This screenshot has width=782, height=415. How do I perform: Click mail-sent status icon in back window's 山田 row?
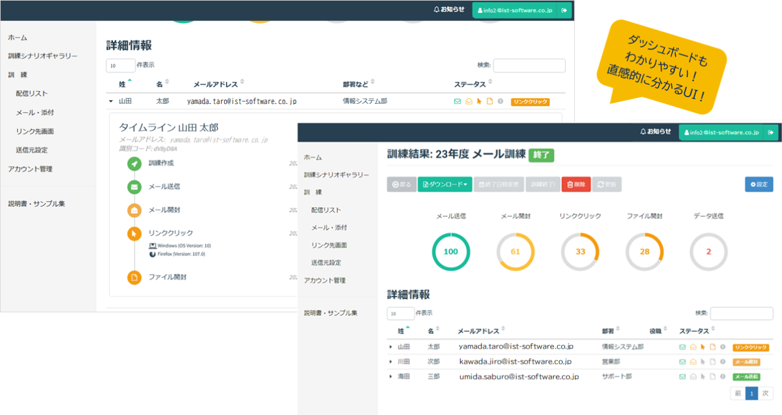coord(458,101)
